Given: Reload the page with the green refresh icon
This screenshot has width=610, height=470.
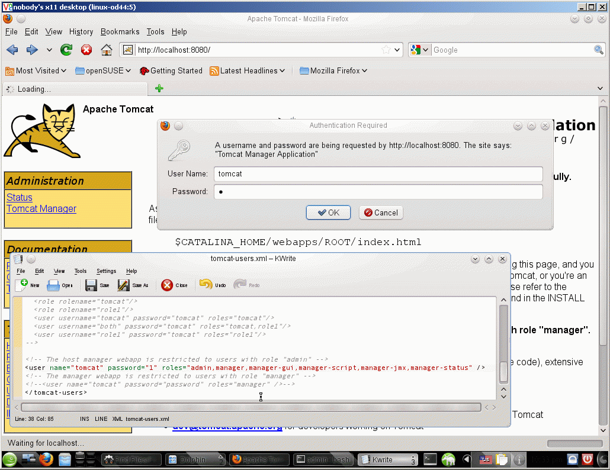Looking at the screenshot, I should pos(66,50).
